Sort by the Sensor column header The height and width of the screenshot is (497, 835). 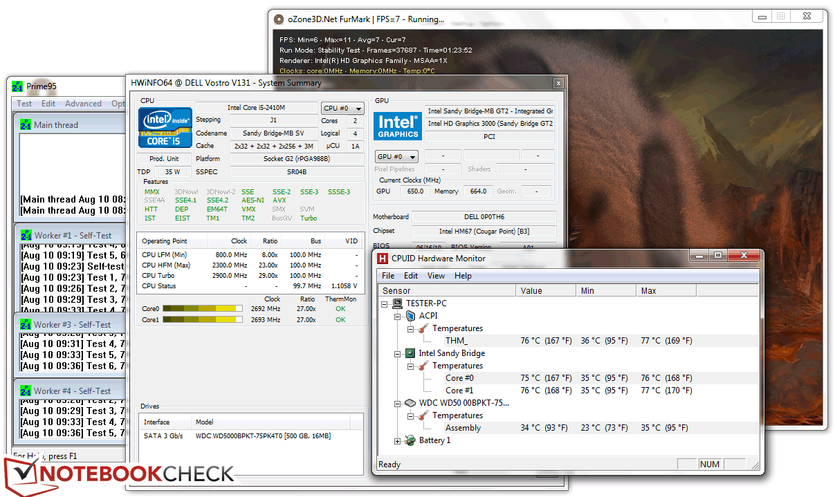(447, 290)
